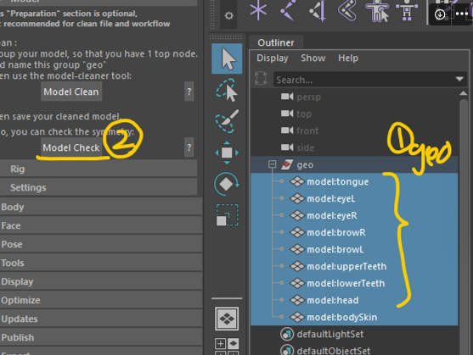Select model:browR in outliner

(x=354, y=232)
